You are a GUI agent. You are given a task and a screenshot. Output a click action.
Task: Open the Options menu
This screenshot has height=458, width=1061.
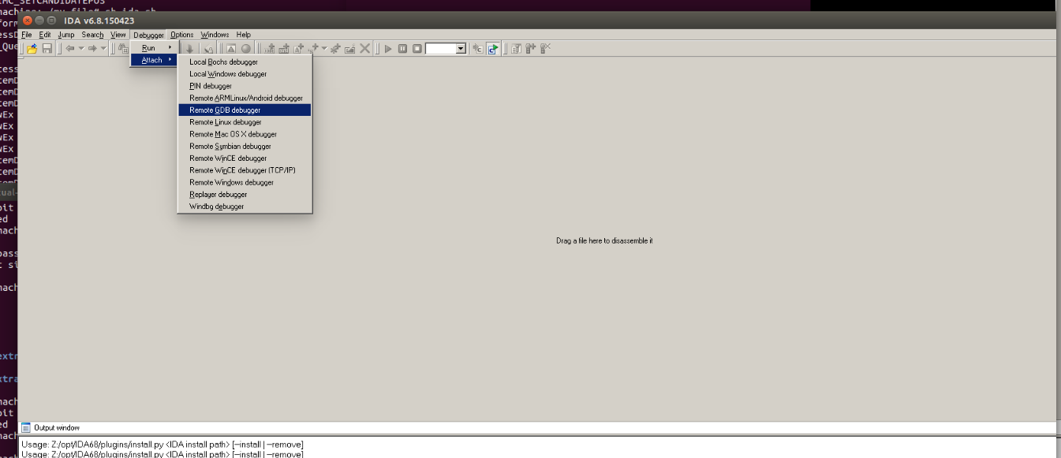pos(181,35)
